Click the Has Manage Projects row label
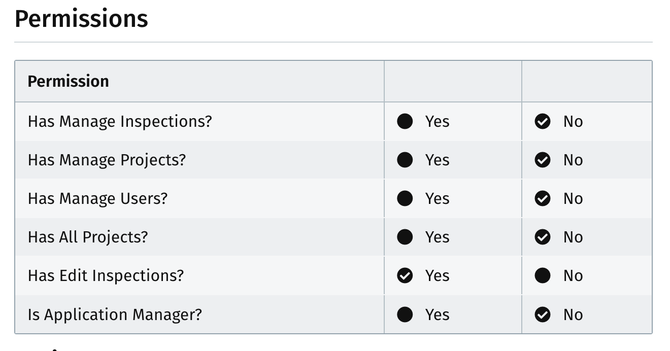Image resolution: width=670 pixels, height=351 pixels. pyautogui.click(x=107, y=160)
